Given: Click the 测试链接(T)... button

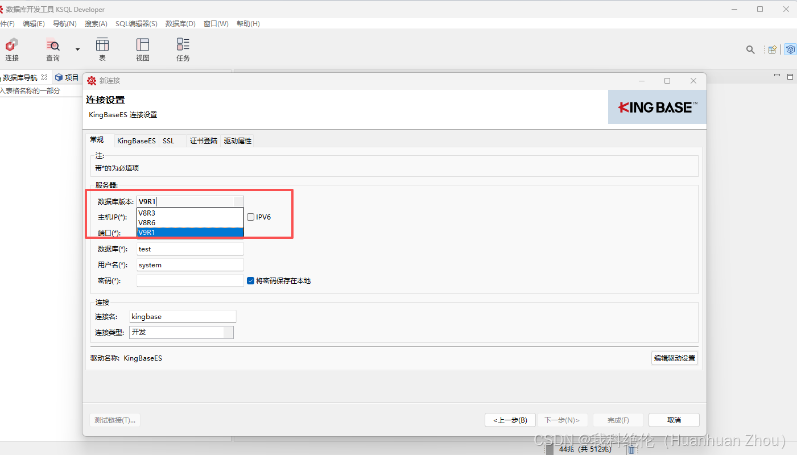Looking at the screenshot, I should coord(115,420).
